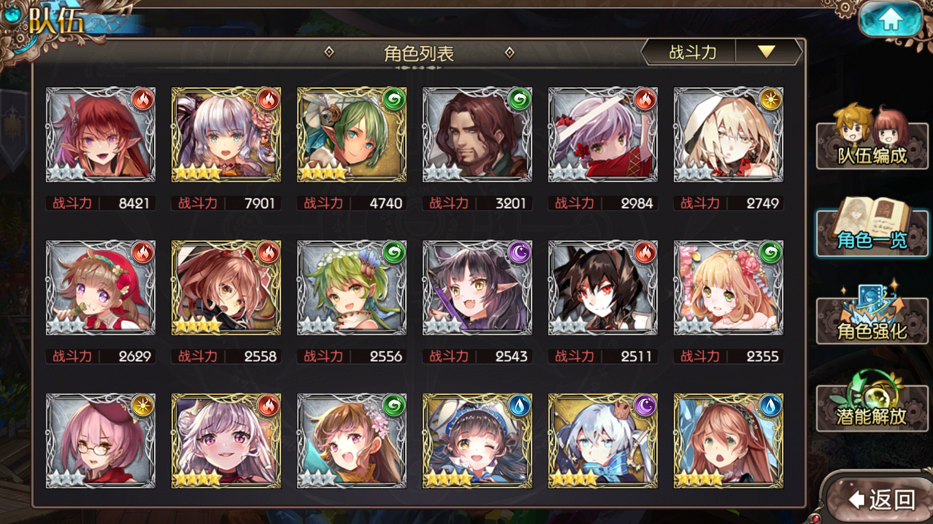Open the 战斗力 sort dropdown
The image size is (933, 524).
click(x=692, y=52)
